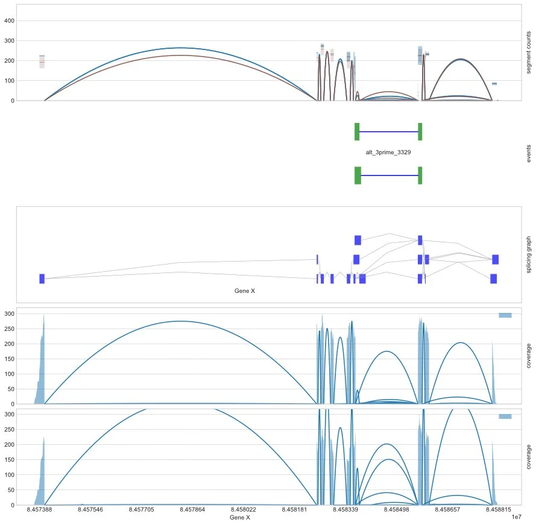This screenshot has width=536, height=525.
Task: Click the blue legend swatch in lower coverage panel
Action: [x=505, y=417]
